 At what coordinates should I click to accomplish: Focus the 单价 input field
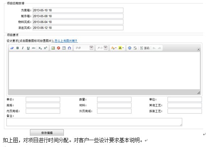[43, 100]
